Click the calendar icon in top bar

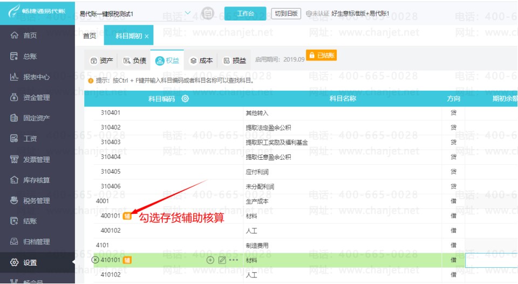point(208,13)
